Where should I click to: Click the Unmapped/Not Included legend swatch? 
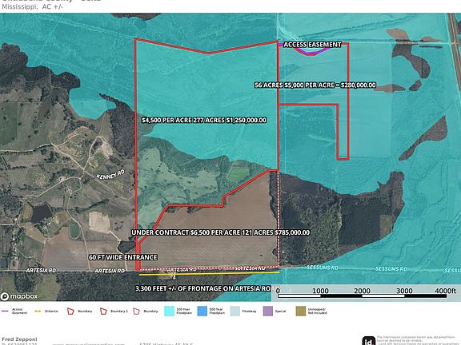(301, 311)
